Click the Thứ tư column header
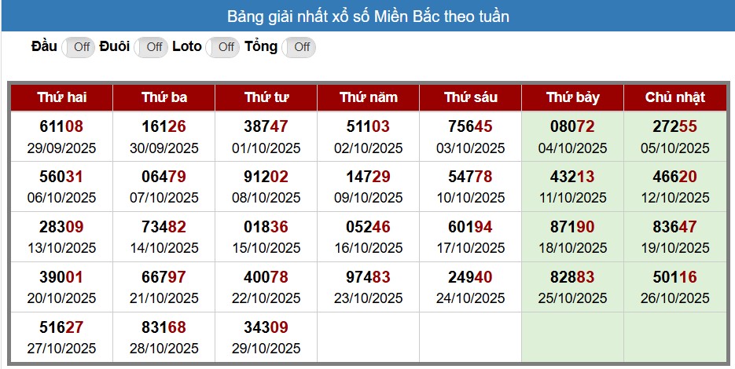The image size is (735, 369). point(266,97)
